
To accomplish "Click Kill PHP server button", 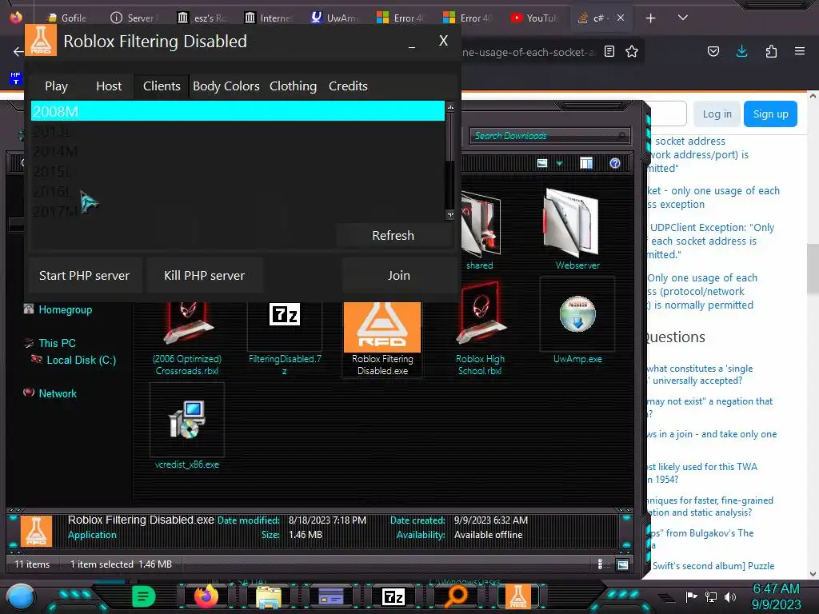I will (204, 276).
